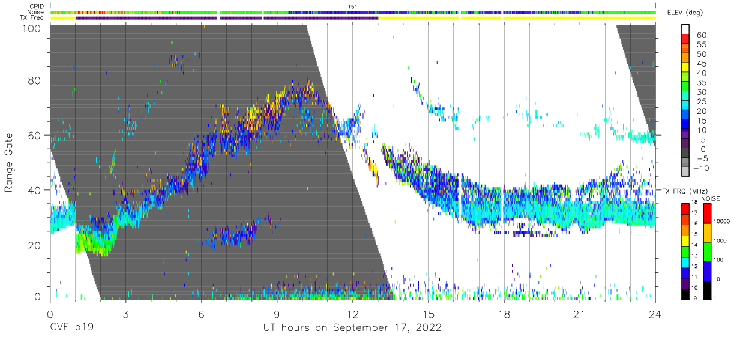
Task: Select the cyan segment of TX FRQ colorbar
Action: click(685, 262)
